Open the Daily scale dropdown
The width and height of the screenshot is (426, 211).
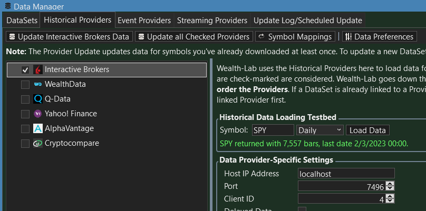320,130
